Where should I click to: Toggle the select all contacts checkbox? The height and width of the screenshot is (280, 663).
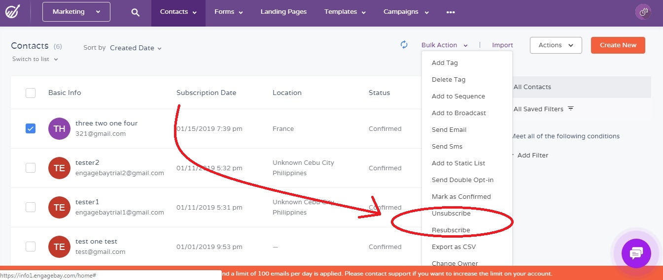click(x=31, y=93)
